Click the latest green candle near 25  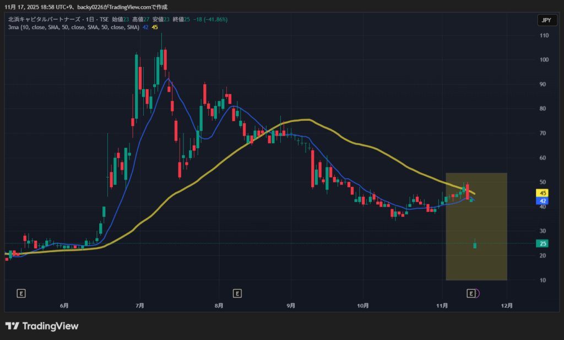pyautogui.click(x=475, y=245)
